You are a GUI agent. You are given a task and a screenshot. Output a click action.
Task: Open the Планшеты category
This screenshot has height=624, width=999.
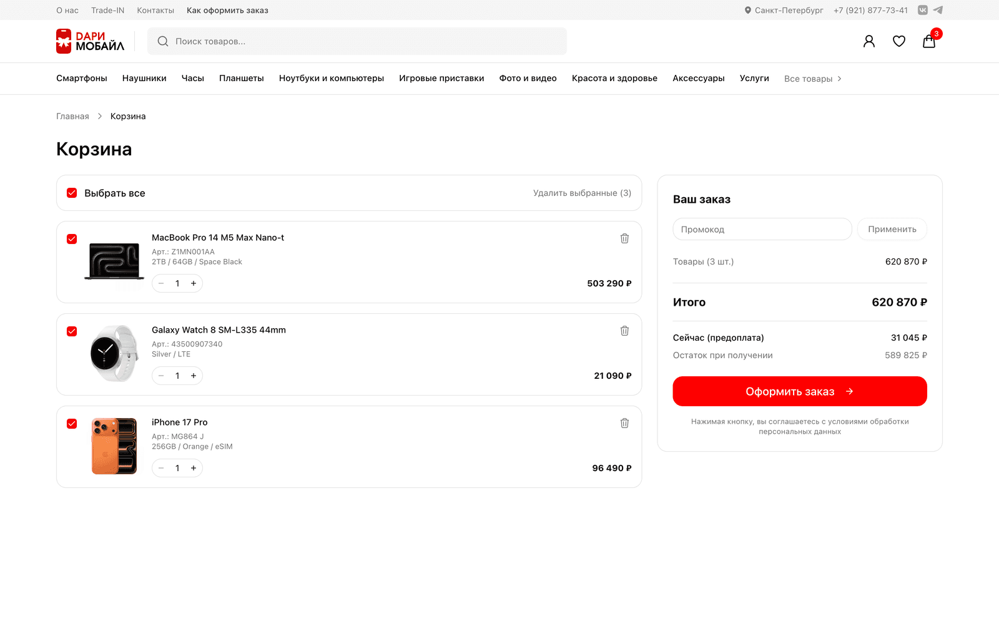coord(242,78)
